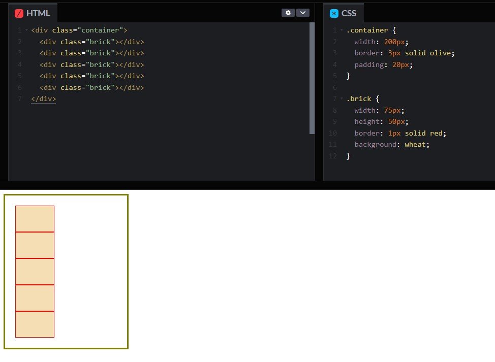Viewport: 495px width, 362px height.
Task: Expand the HTML panel chevron dropdown
Action: 303,13
